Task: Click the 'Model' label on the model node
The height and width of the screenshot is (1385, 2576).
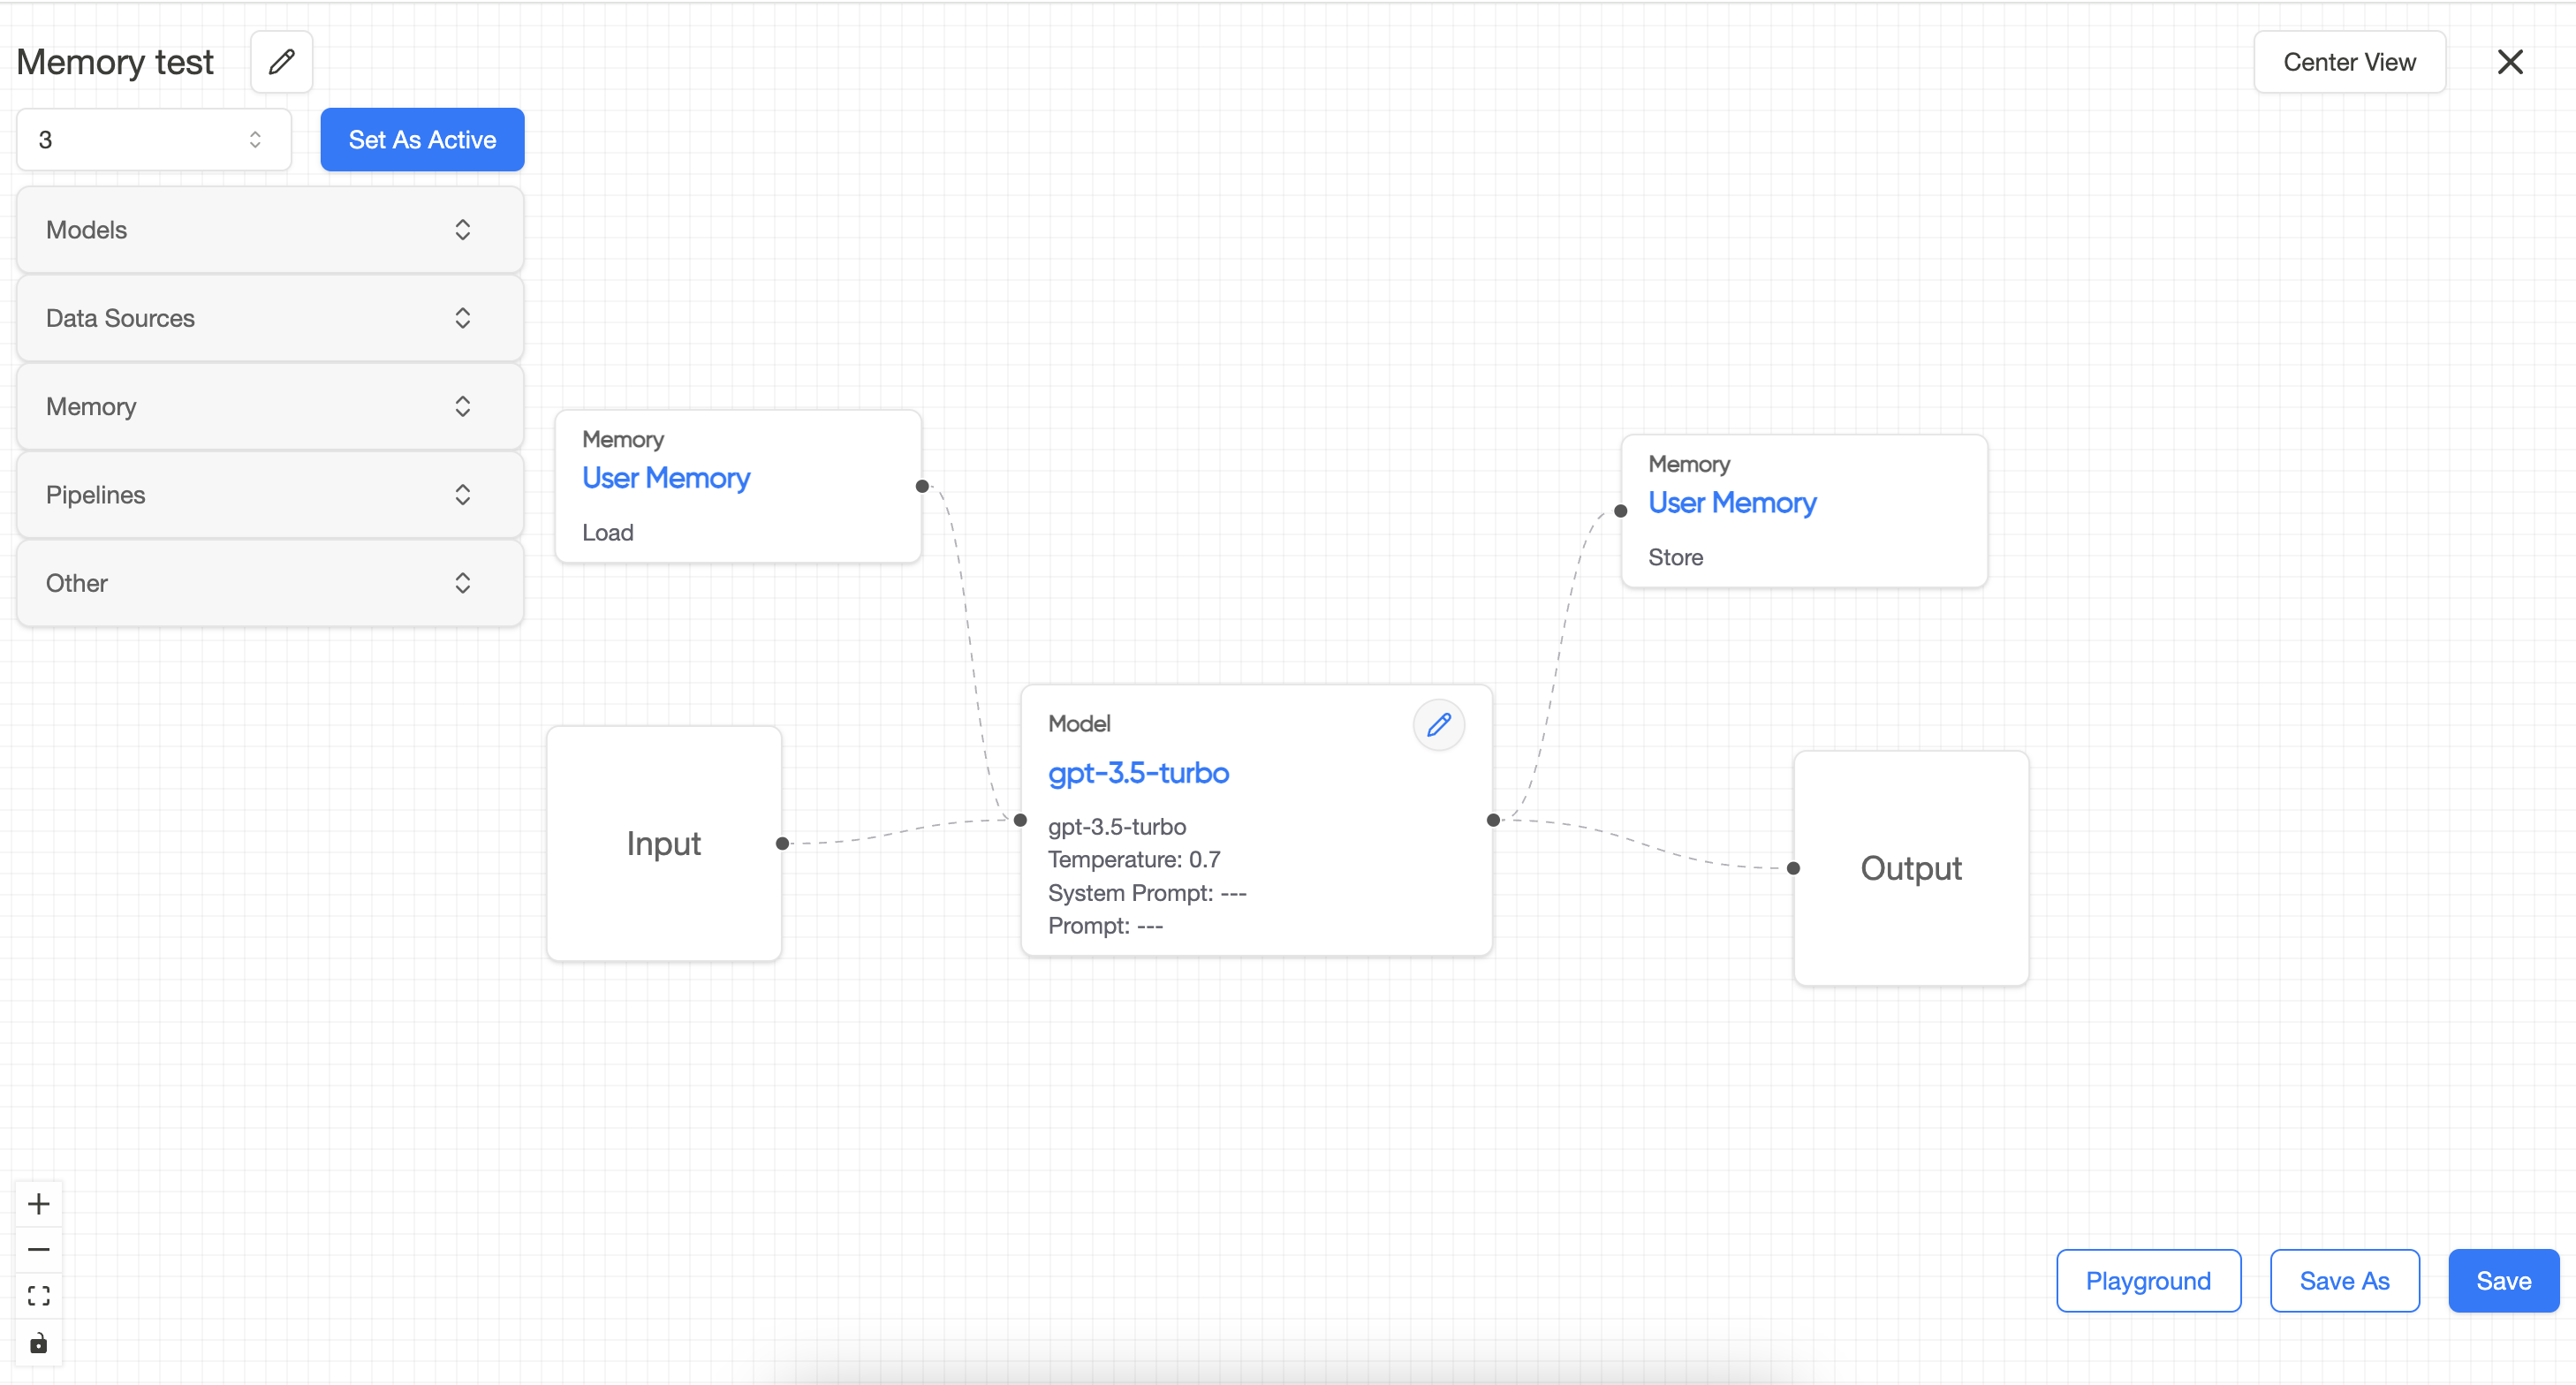Action: pos(1079,724)
